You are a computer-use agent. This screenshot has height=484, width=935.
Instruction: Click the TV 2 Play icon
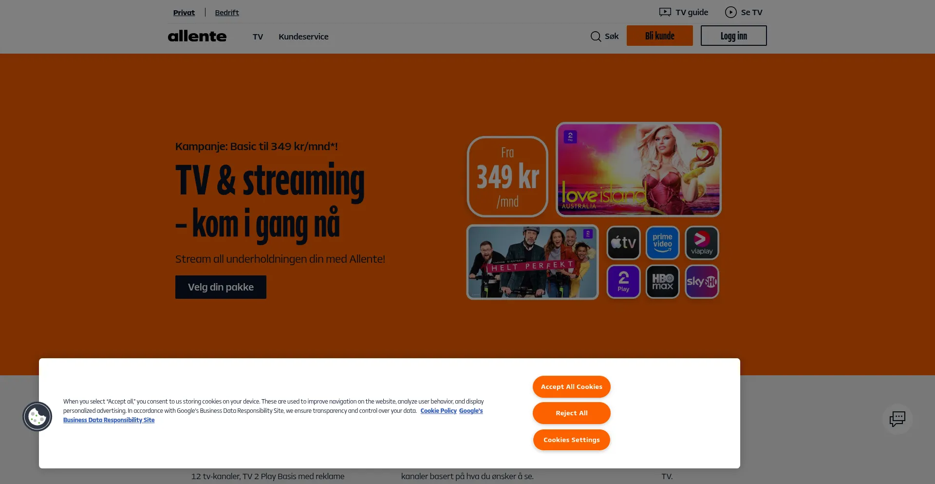(x=623, y=282)
